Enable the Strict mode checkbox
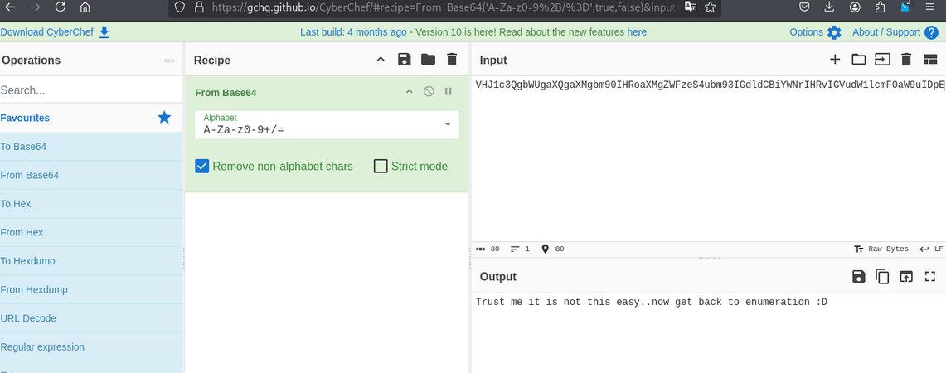Viewport: 946px width, 373px height. click(x=381, y=167)
